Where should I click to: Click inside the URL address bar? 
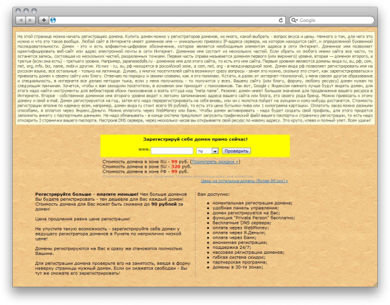[x=165, y=20]
